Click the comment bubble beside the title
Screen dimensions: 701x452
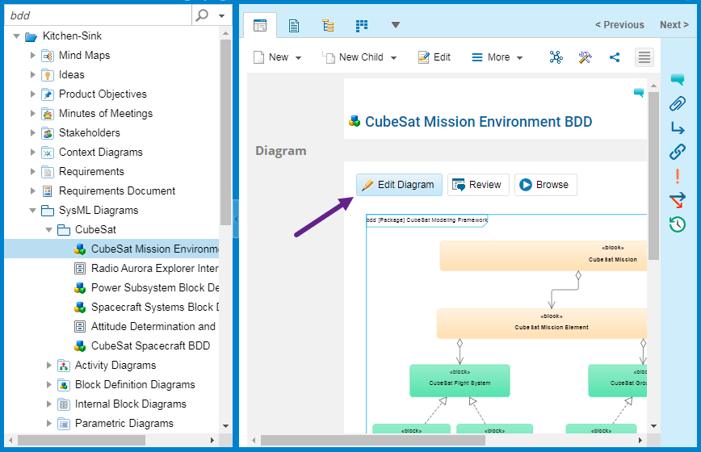tap(639, 93)
